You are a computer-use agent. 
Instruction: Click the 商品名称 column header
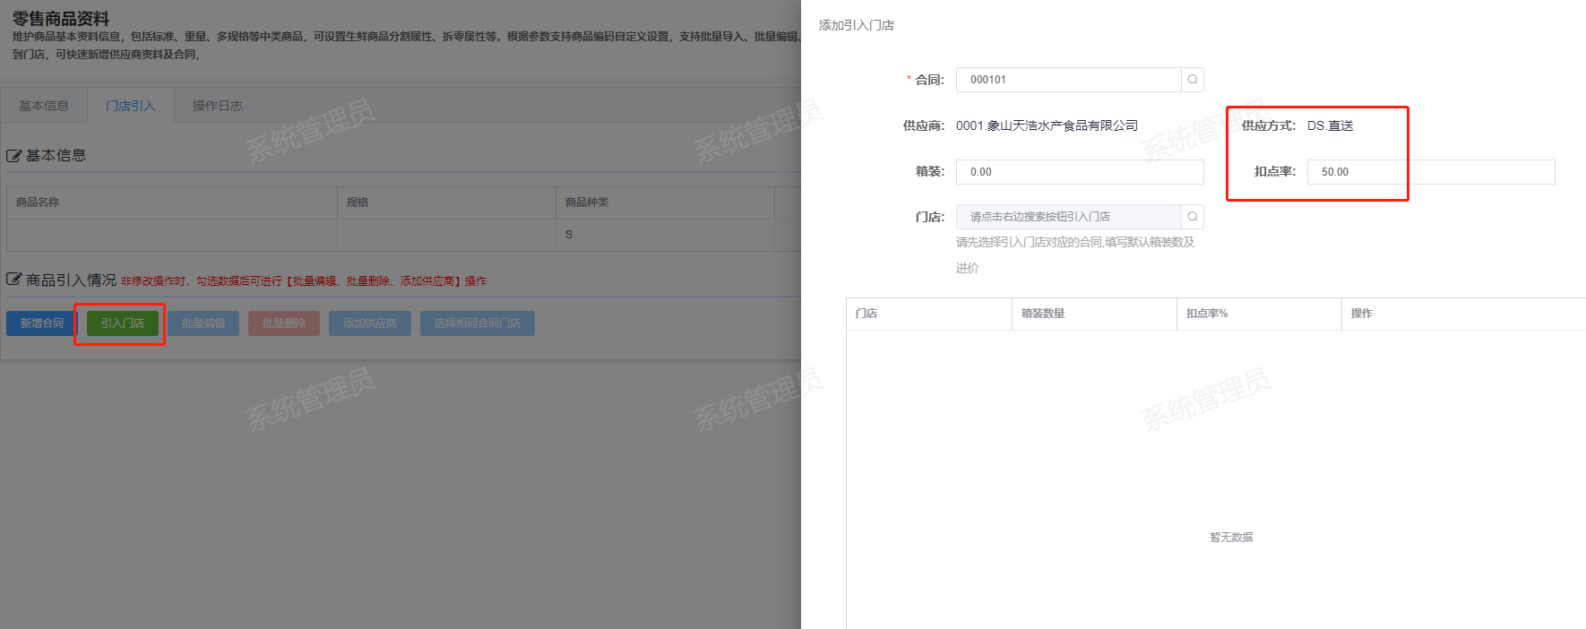click(x=38, y=202)
